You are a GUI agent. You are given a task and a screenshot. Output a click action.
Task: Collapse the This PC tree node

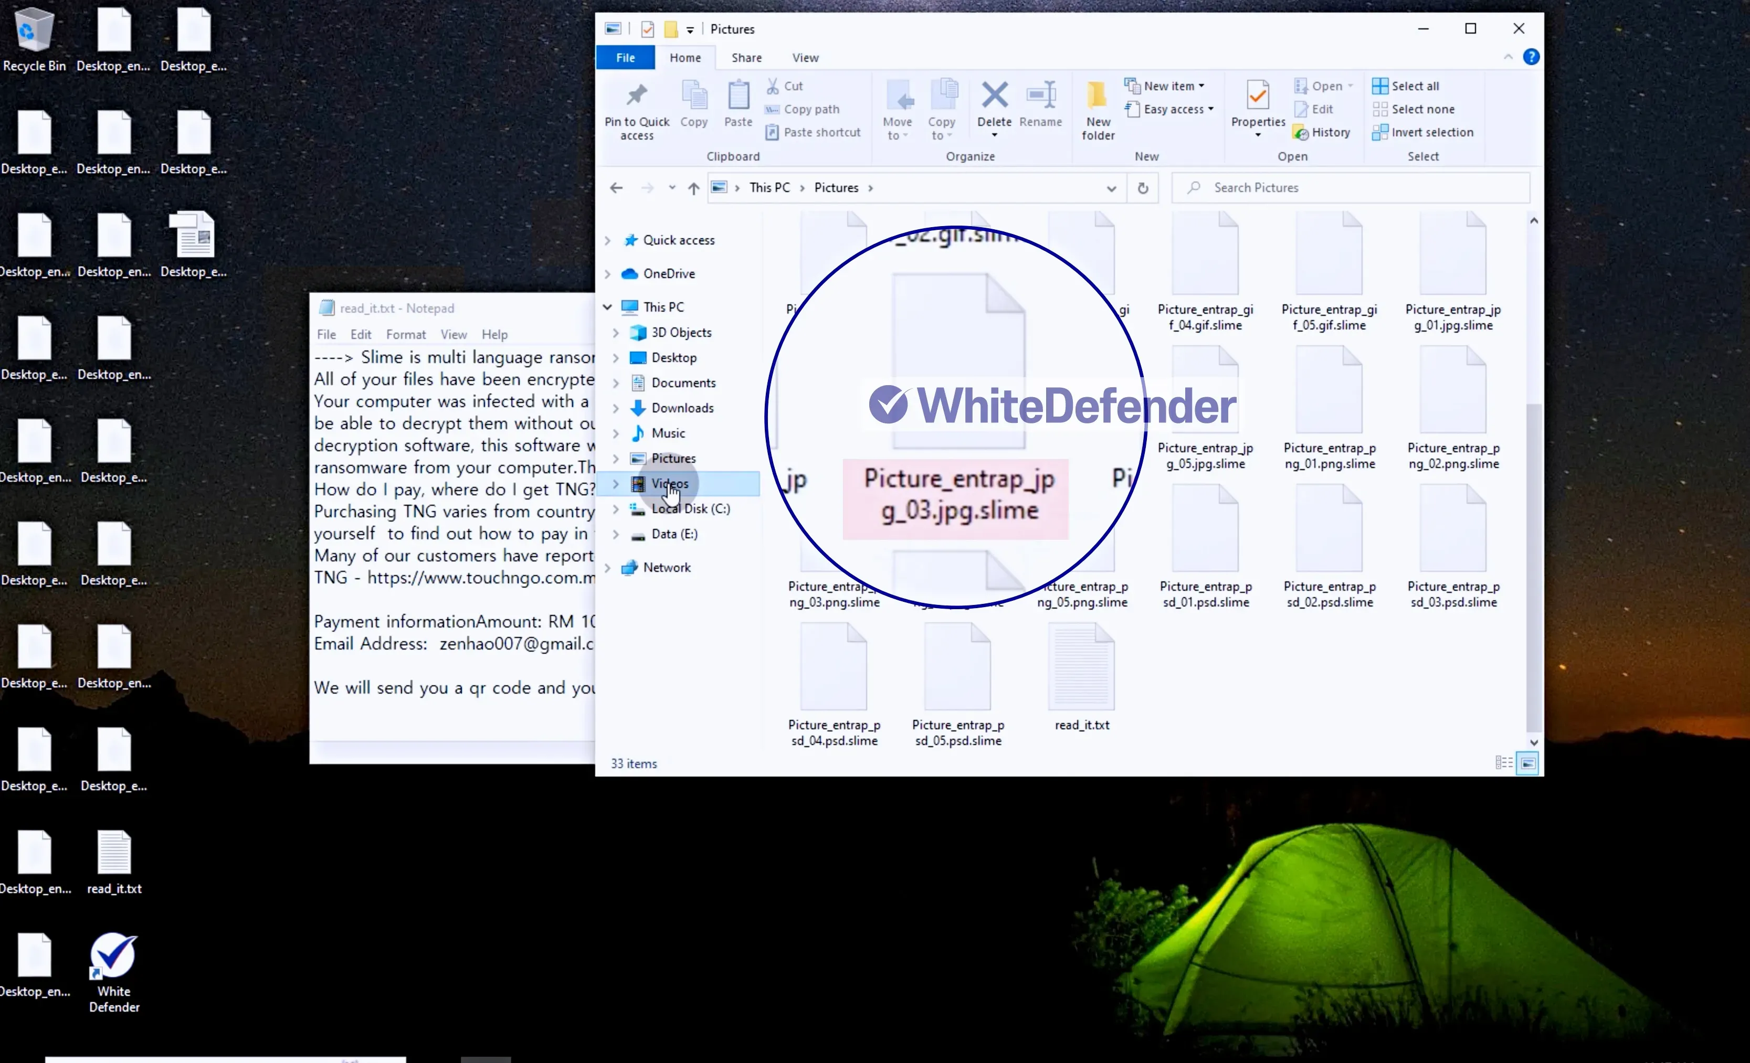607,307
